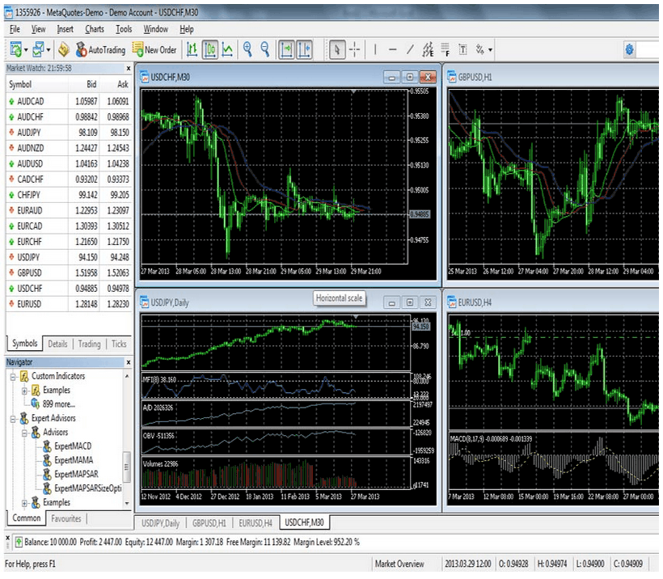
Task: Launch the MetaEditor yellow diamond icon
Action: pos(64,50)
